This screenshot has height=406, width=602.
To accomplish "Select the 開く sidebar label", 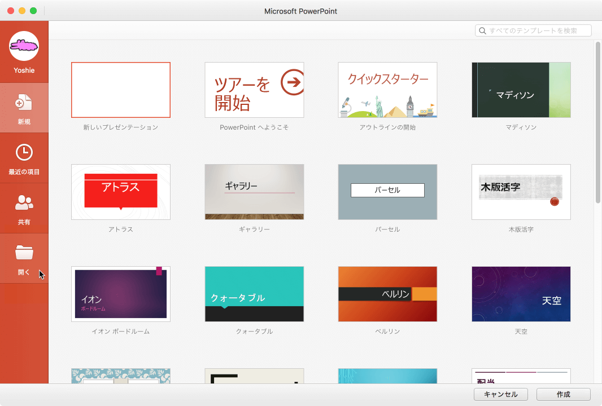I will [x=24, y=272].
